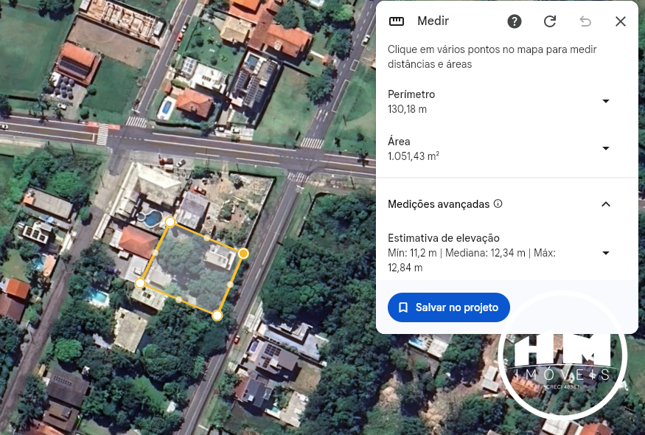
Task: Expand the Perímetro units dropdown
Action: point(605,101)
